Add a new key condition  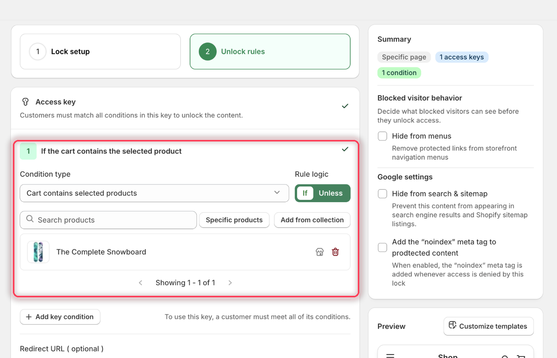pos(60,317)
